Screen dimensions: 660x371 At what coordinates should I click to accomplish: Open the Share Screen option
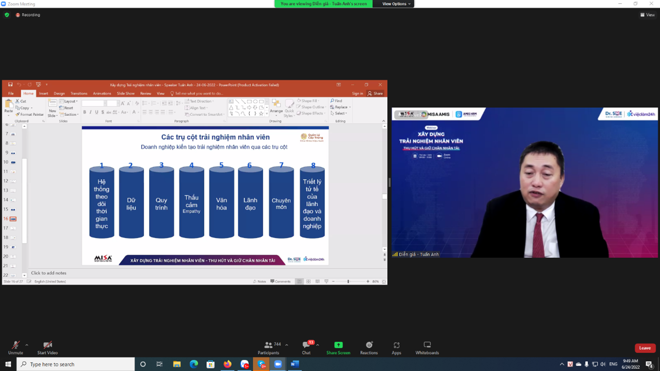pos(338,348)
